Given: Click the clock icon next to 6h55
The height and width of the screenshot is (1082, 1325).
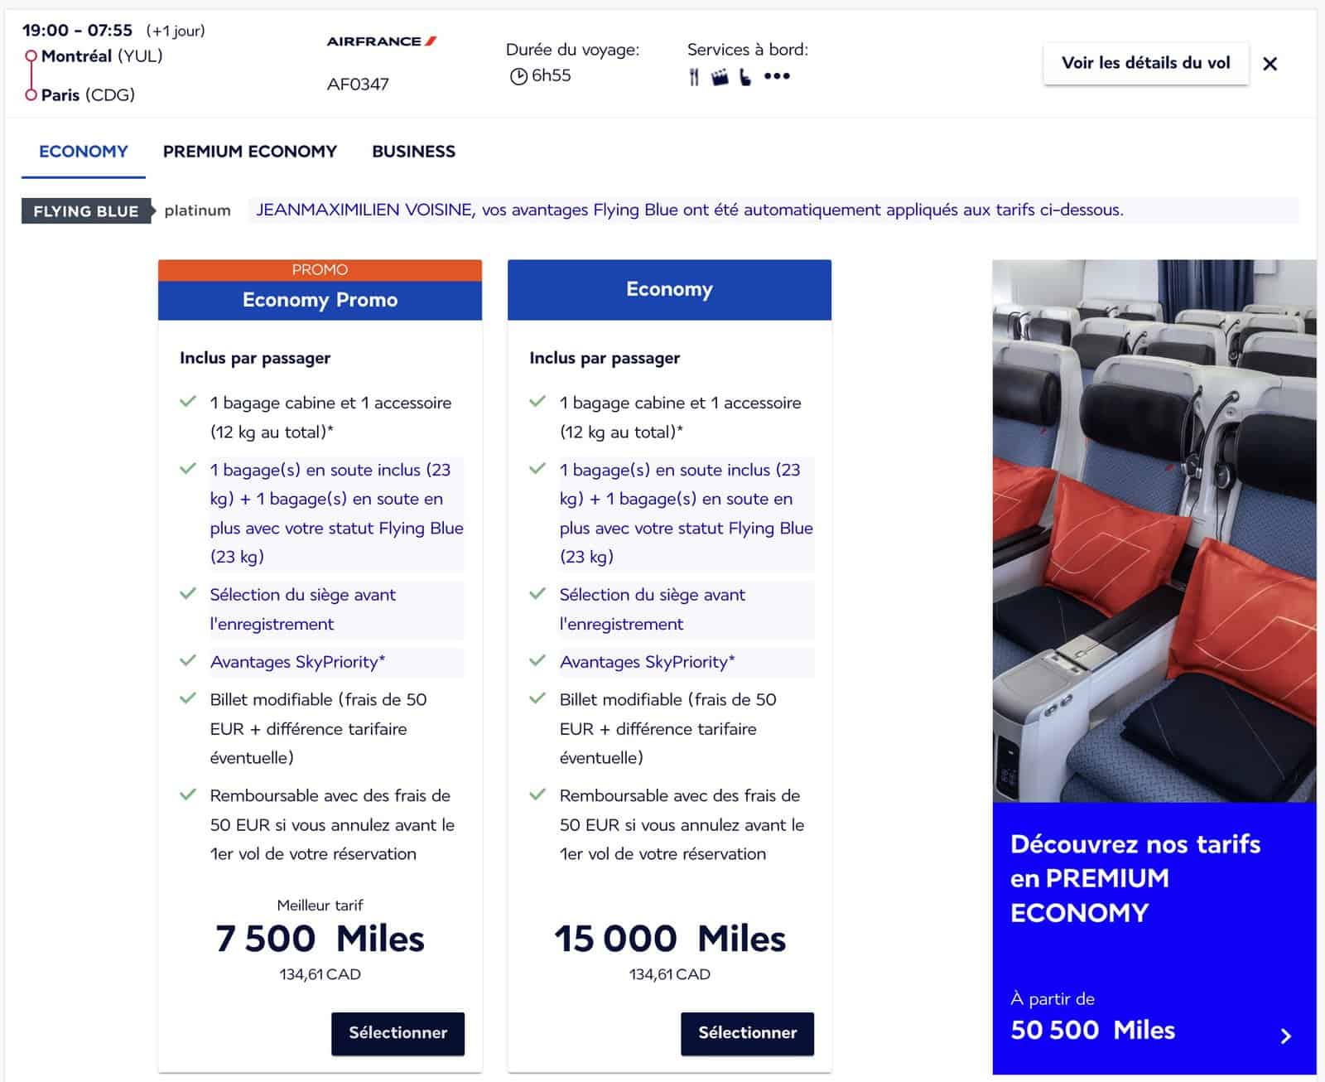Looking at the screenshot, I should (x=520, y=77).
